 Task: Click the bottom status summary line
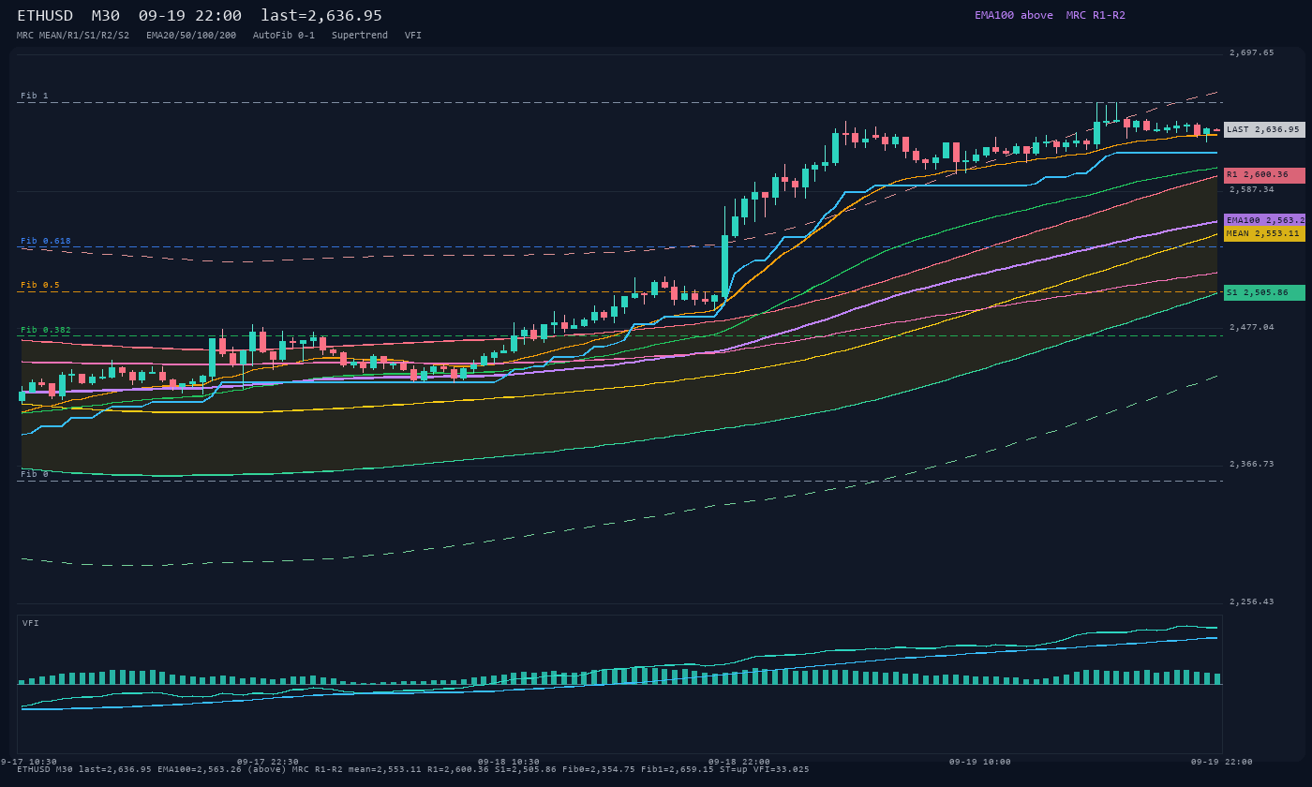[413, 769]
